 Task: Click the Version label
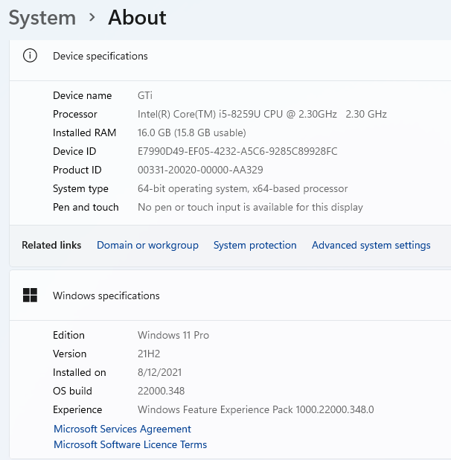tap(69, 354)
